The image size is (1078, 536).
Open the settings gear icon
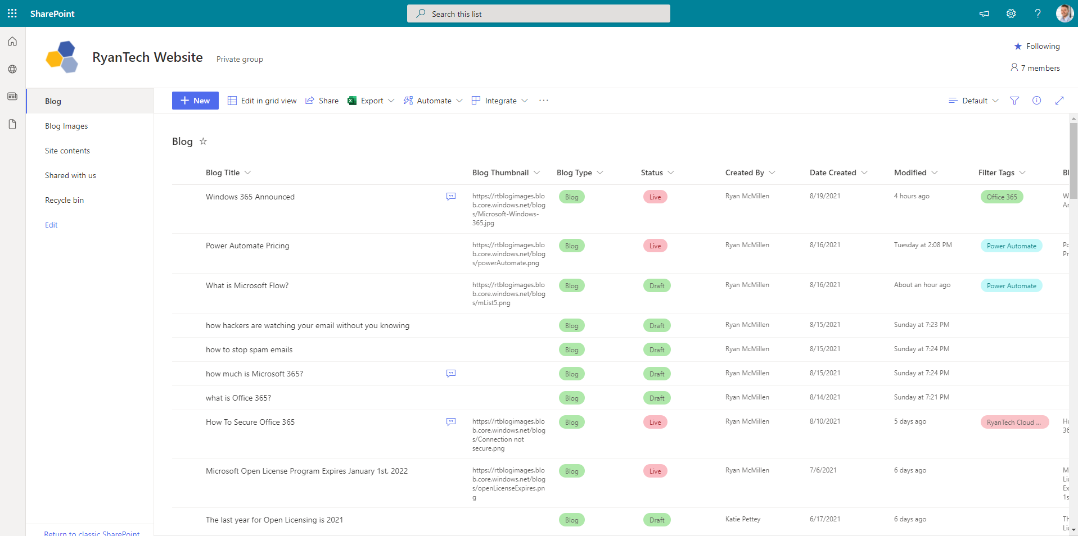pyautogui.click(x=1011, y=13)
